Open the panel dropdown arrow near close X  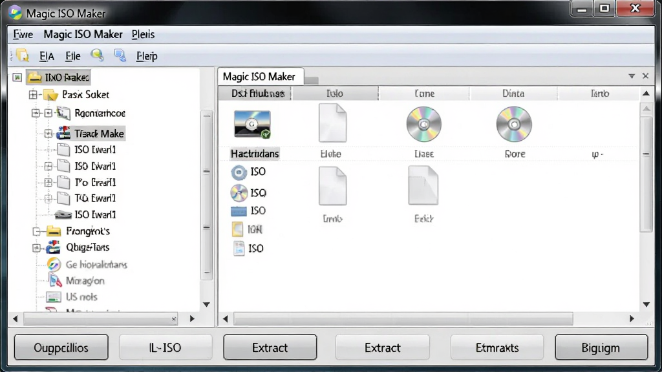(632, 76)
